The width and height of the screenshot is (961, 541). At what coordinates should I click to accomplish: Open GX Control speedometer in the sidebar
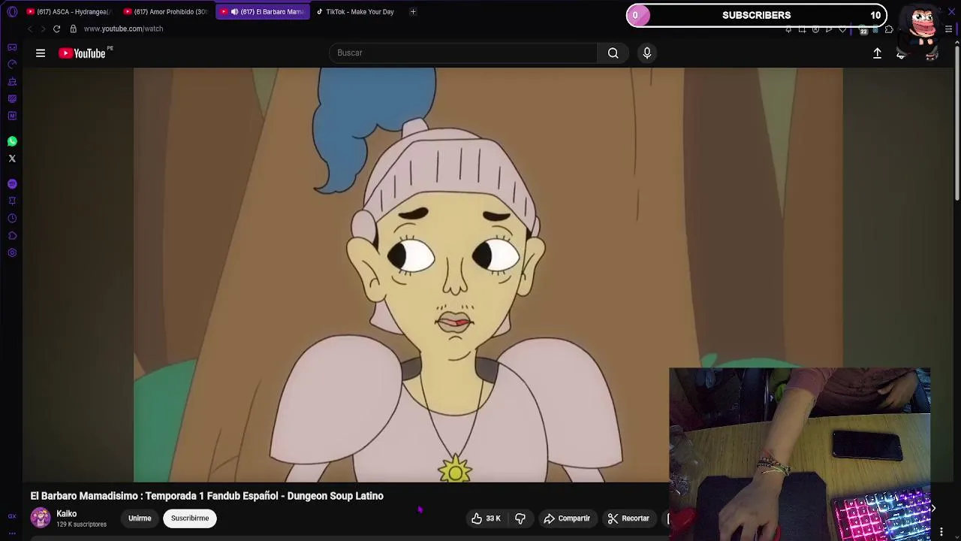[x=12, y=64]
